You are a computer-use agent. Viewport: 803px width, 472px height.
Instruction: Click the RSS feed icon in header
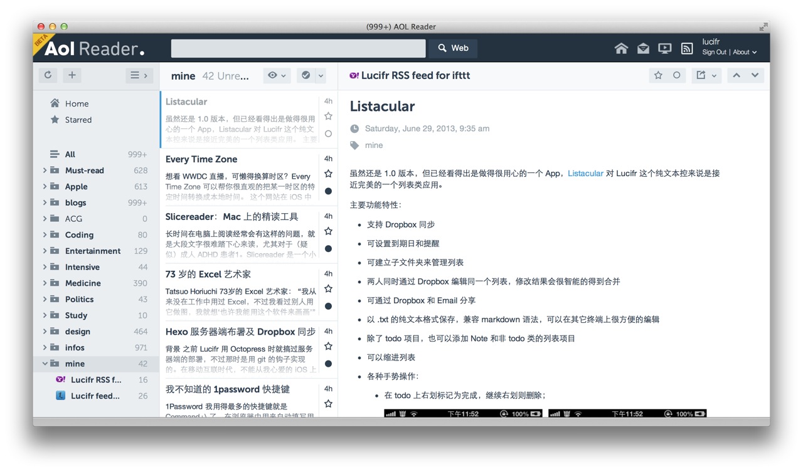click(687, 48)
